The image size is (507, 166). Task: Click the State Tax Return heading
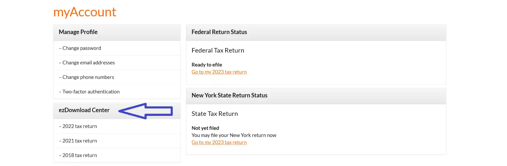[x=215, y=114]
